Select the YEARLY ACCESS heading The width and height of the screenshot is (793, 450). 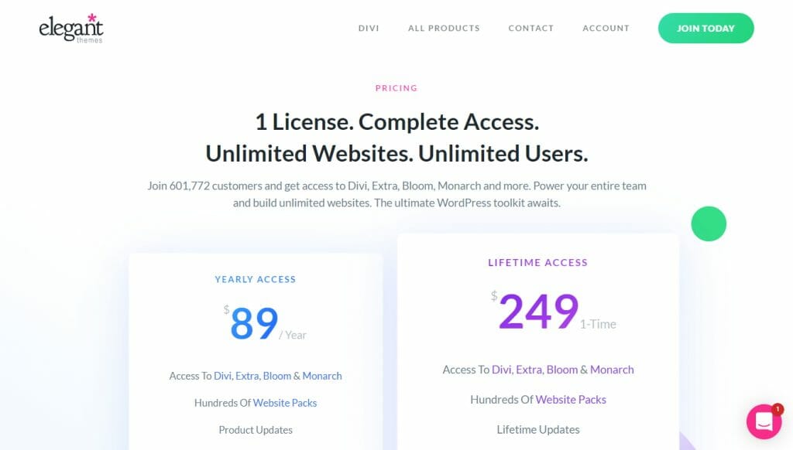(256, 279)
